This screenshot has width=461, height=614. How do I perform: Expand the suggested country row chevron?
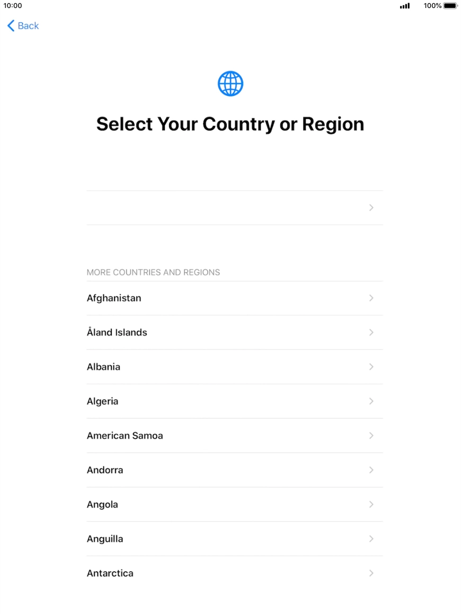point(371,207)
